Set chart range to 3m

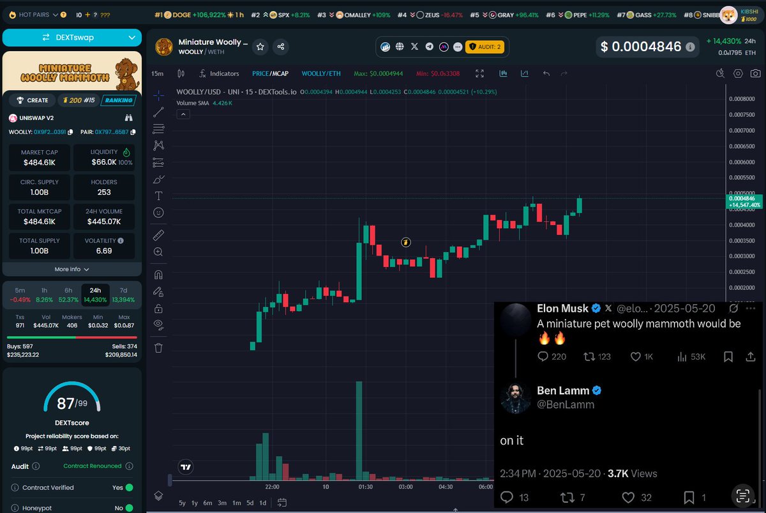[x=222, y=503]
